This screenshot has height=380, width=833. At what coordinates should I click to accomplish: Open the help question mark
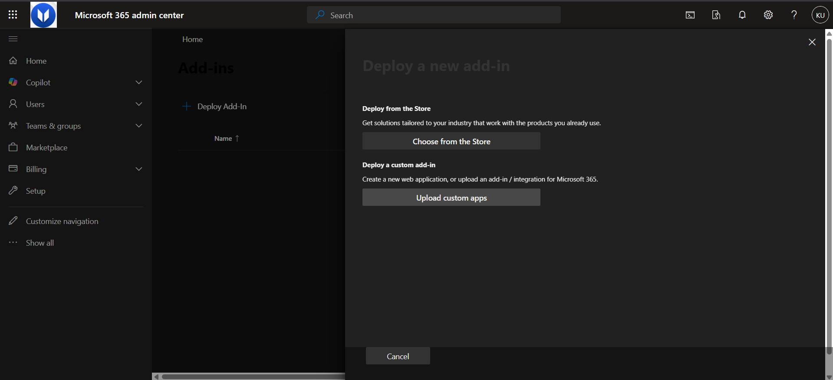794,15
